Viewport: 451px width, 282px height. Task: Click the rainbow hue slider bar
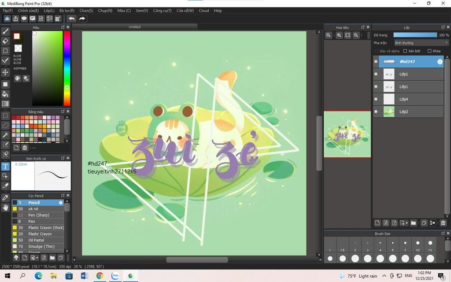[x=67, y=68]
